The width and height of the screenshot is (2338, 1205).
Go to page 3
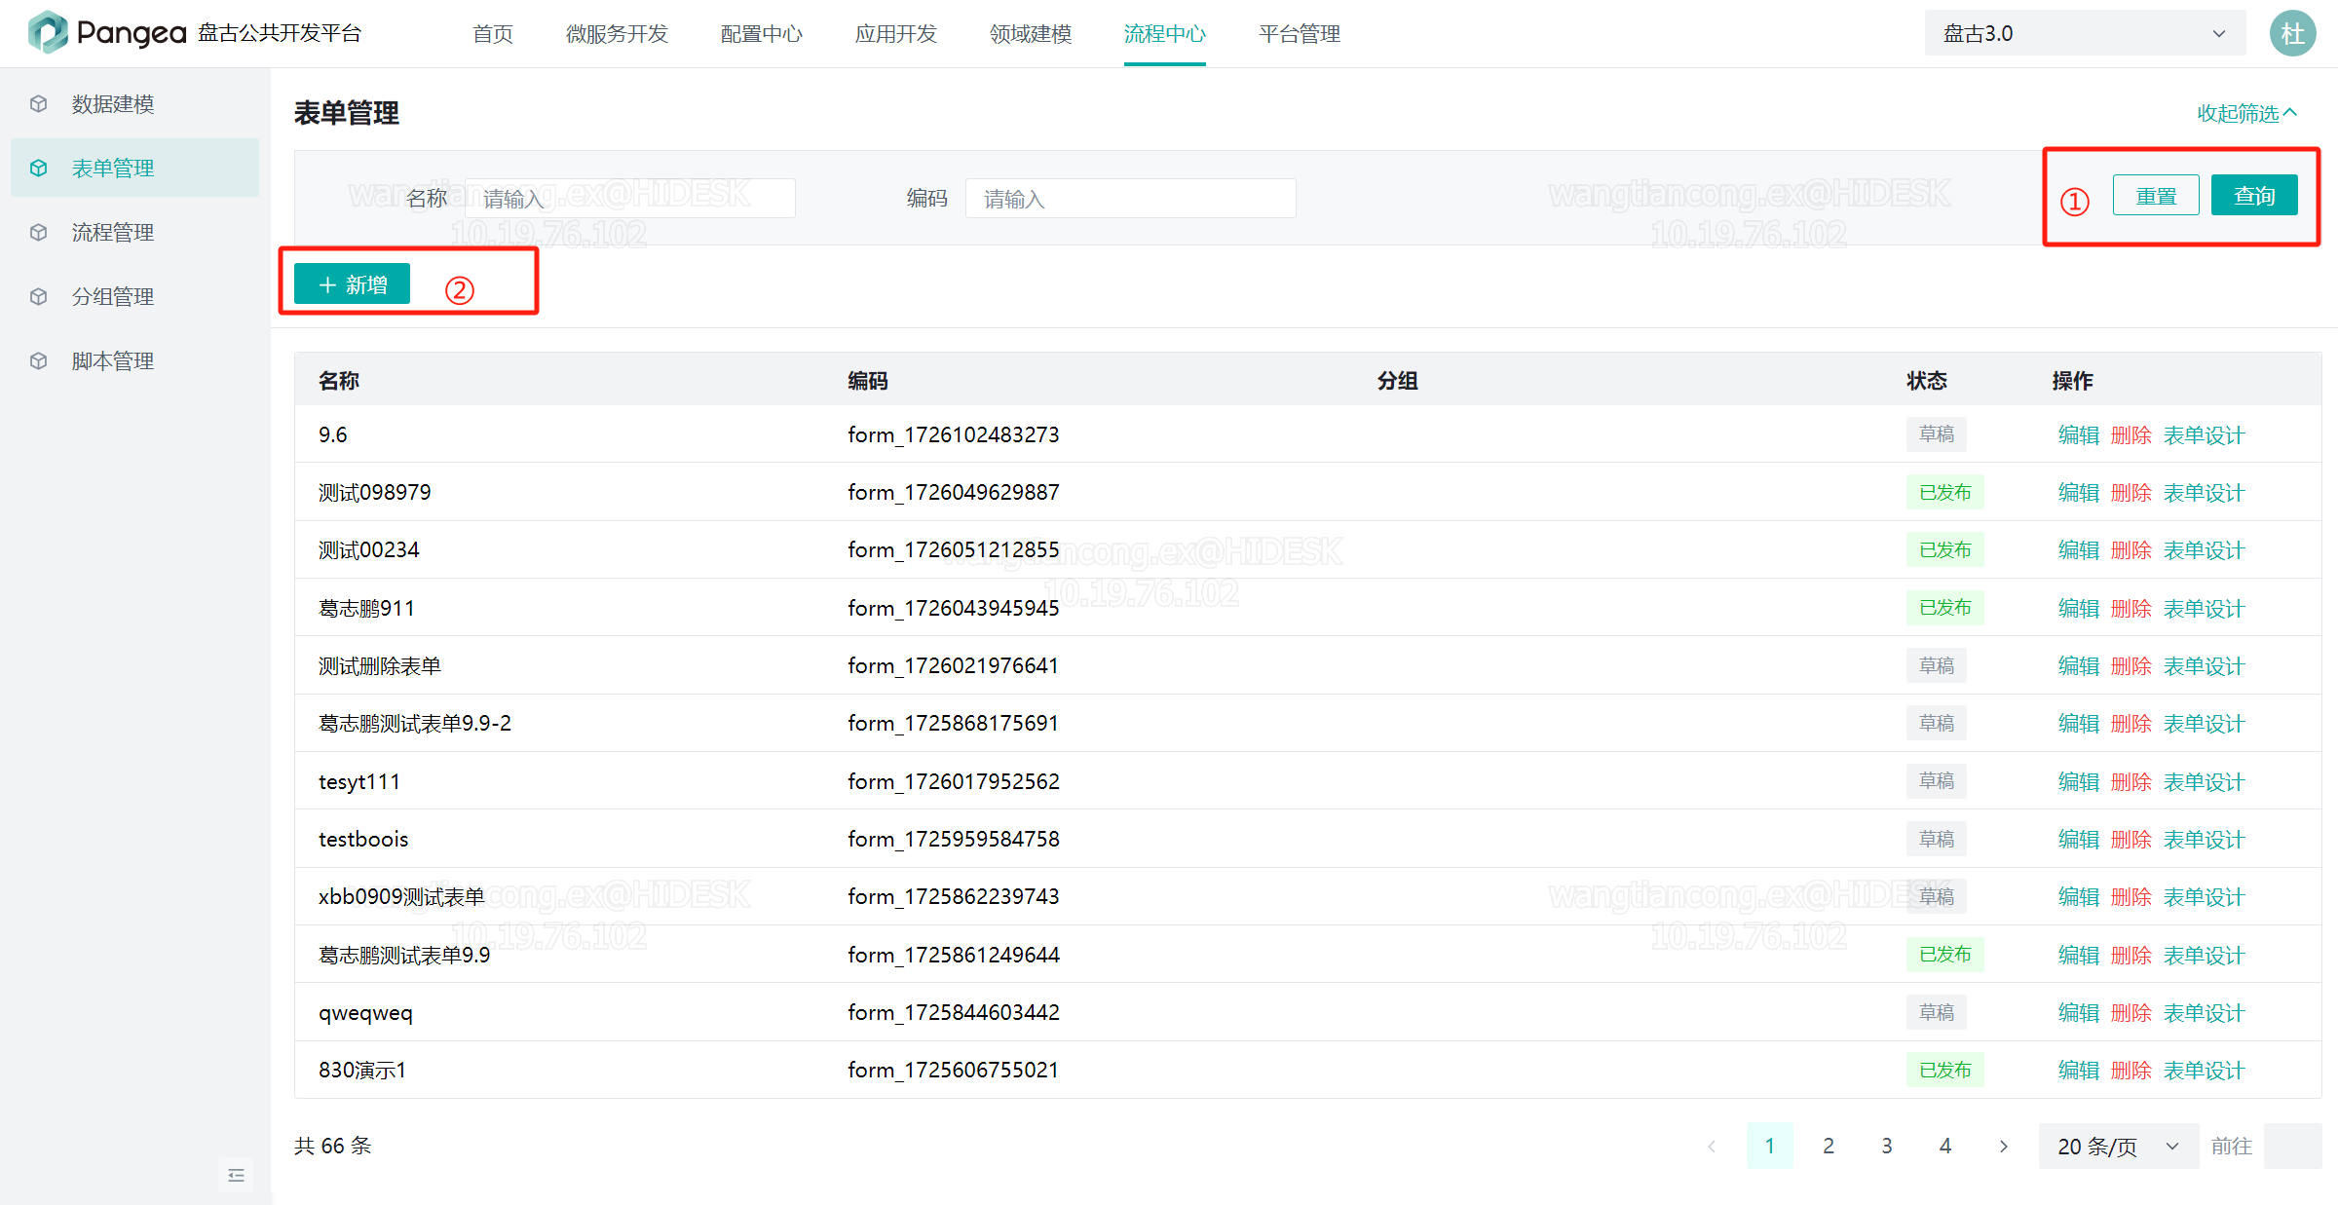click(x=1887, y=1146)
